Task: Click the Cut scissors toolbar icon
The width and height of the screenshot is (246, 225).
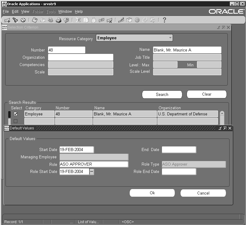Action: click(78, 20)
